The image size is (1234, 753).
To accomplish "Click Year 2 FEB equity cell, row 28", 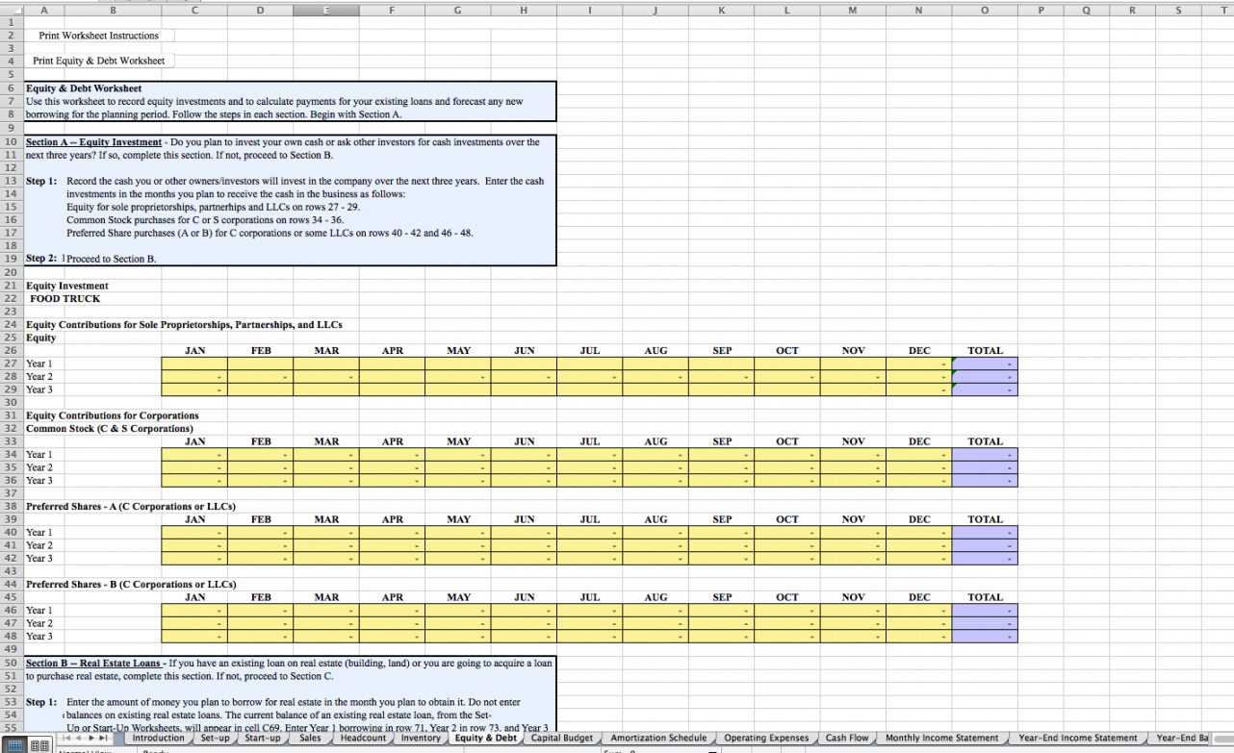I will point(260,377).
